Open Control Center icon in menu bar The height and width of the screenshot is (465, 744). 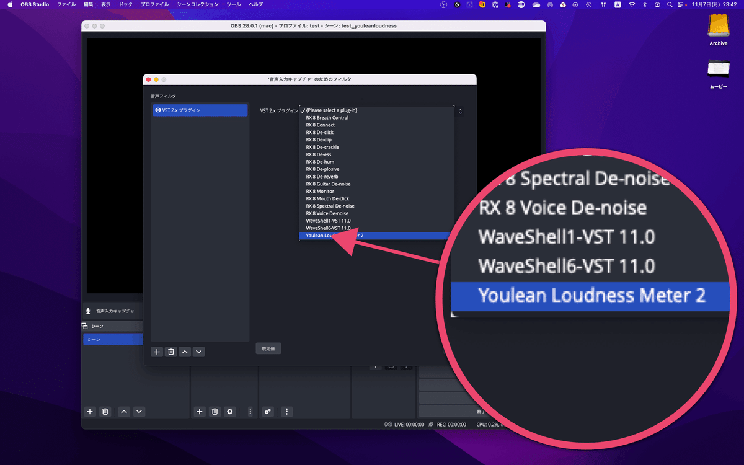(x=681, y=4)
